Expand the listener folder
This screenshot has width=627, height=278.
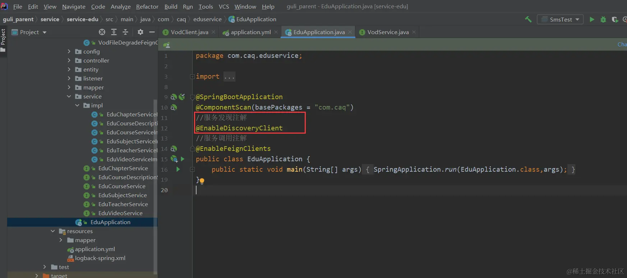pos(69,78)
